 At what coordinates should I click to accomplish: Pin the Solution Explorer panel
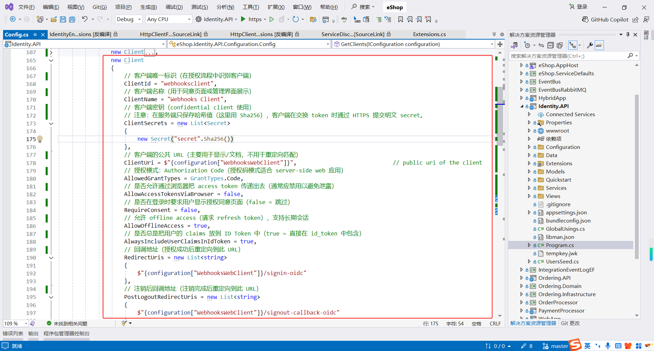click(x=628, y=35)
